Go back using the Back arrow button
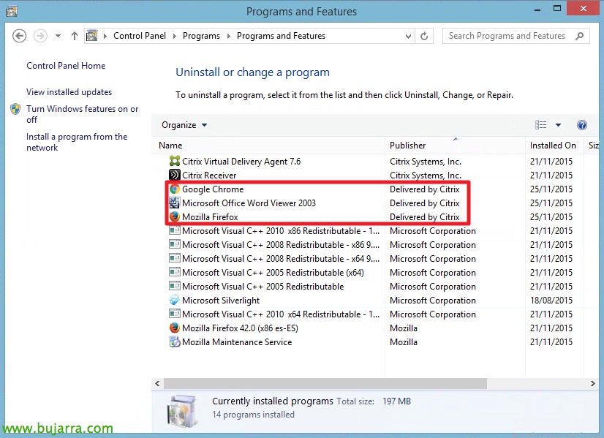 [19, 36]
